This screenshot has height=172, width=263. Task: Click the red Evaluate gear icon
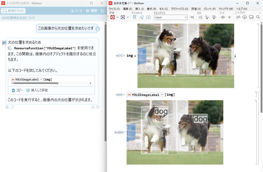point(113,17)
